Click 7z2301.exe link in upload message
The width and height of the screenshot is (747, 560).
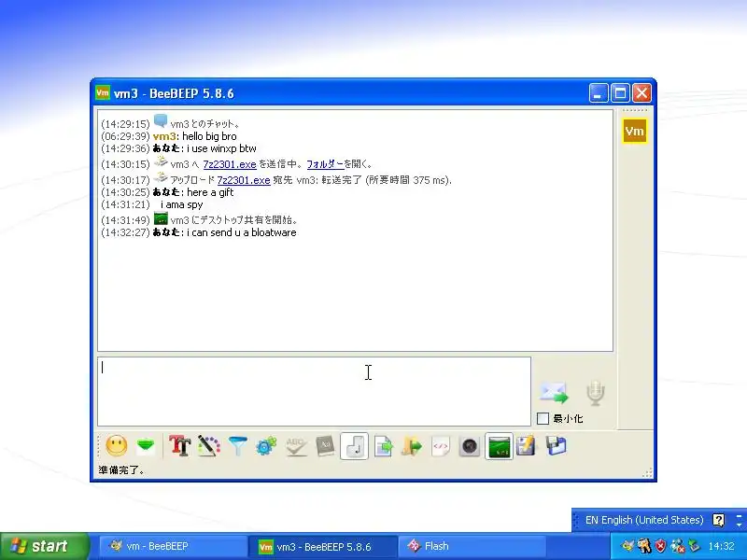click(x=244, y=180)
